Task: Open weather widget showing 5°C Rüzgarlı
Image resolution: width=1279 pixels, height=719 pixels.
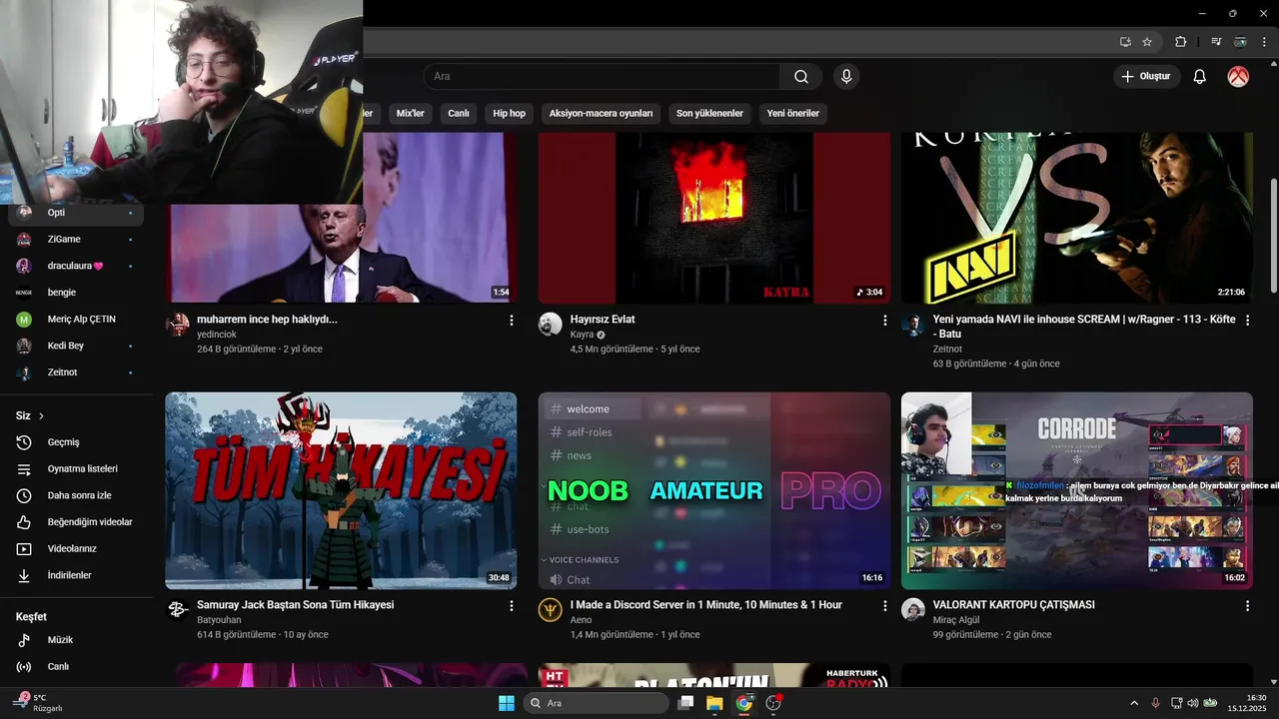Action: click(x=38, y=703)
